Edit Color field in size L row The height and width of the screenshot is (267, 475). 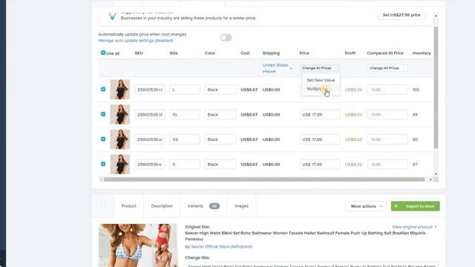[x=220, y=90]
